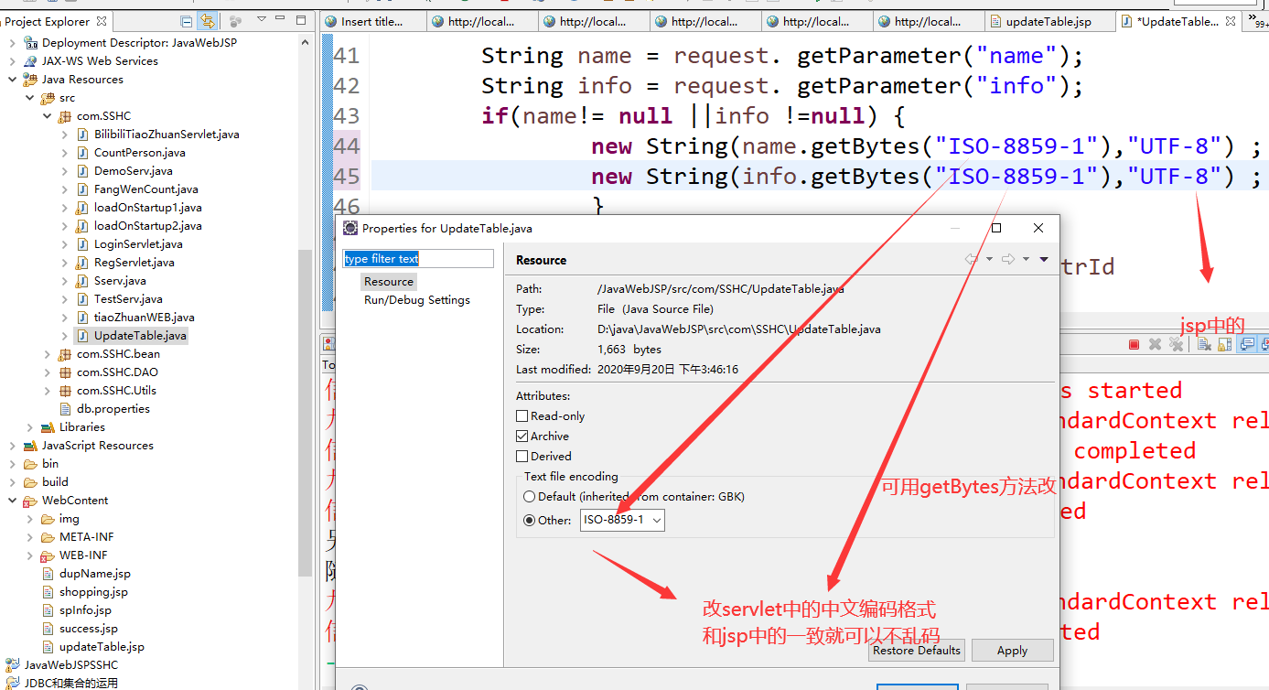
Task: Toggle the Derived checkbox
Action: point(522,457)
